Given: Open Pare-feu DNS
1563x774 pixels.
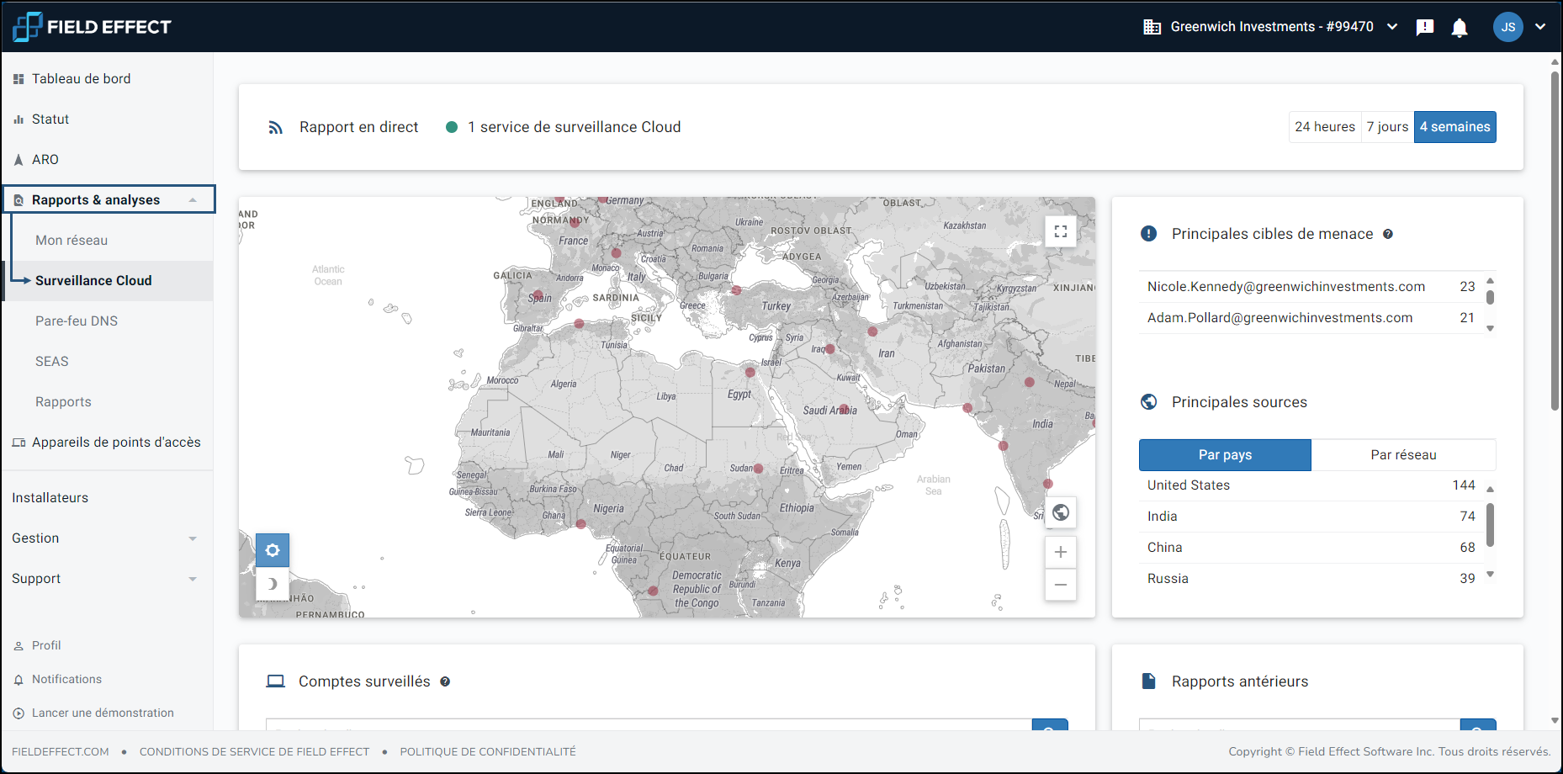Looking at the screenshot, I should (77, 321).
